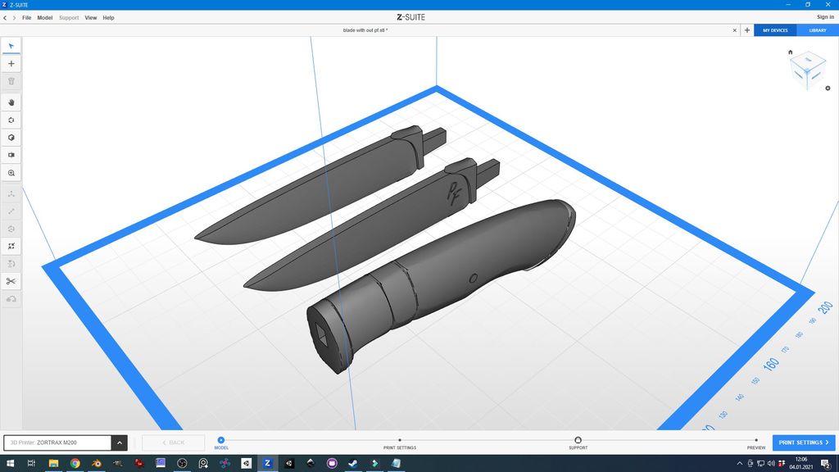The width and height of the screenshot is (839, 472).
Task: Click the grayed mirror model tool
Action: point(11,264)
